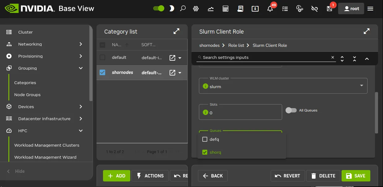Collapse search bar with up chevron
The width and height of the screenshot is (383, 187).
pyautogui.click(x=367, y=59)
